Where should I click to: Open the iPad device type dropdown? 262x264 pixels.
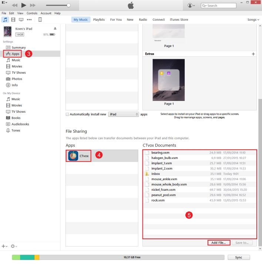(x=124, y=114)
